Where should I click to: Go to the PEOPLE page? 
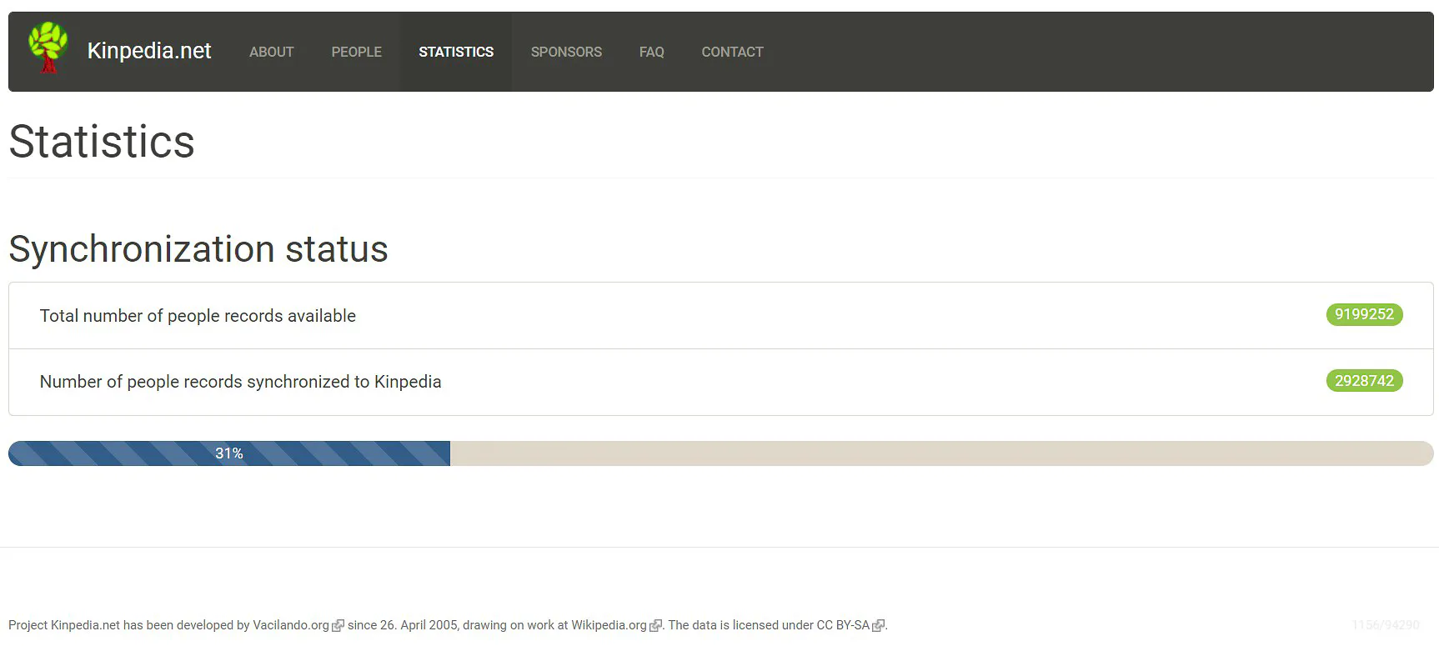(x=357, y=52)
